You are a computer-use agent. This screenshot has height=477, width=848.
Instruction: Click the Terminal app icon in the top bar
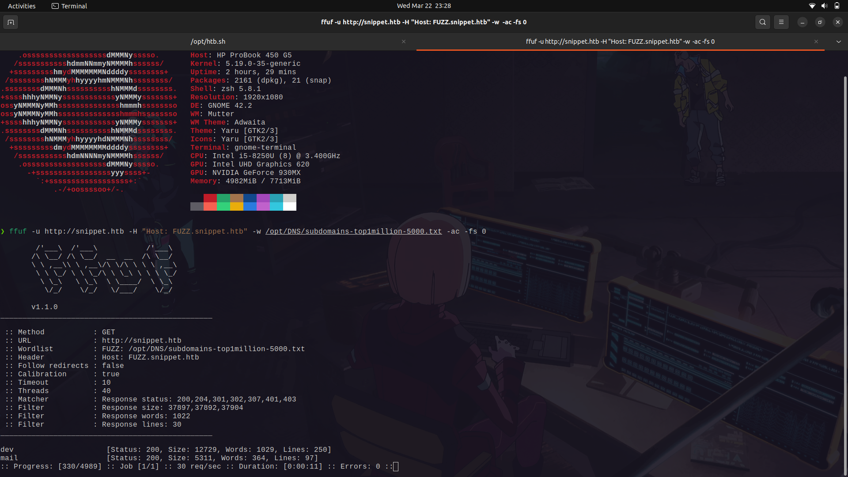pos(56,6)
